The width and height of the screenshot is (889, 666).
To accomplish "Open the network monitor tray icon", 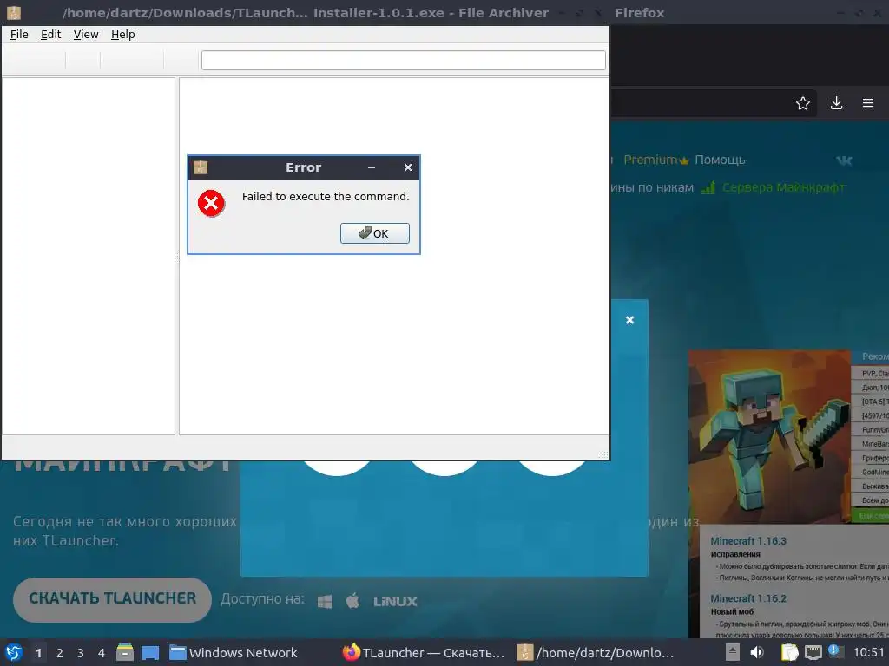I will pos(813,653).
